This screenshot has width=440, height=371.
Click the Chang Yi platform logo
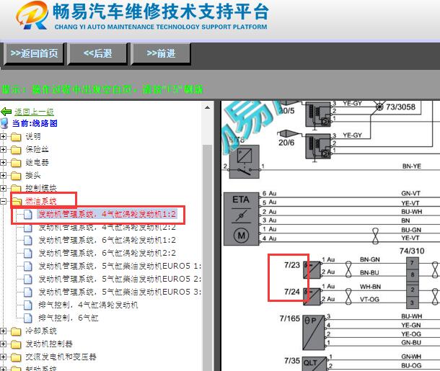(x=32, y=15)
